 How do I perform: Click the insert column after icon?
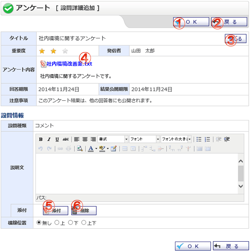click(180, 149)
